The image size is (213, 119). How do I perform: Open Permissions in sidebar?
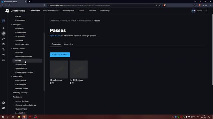coord(20,20)
